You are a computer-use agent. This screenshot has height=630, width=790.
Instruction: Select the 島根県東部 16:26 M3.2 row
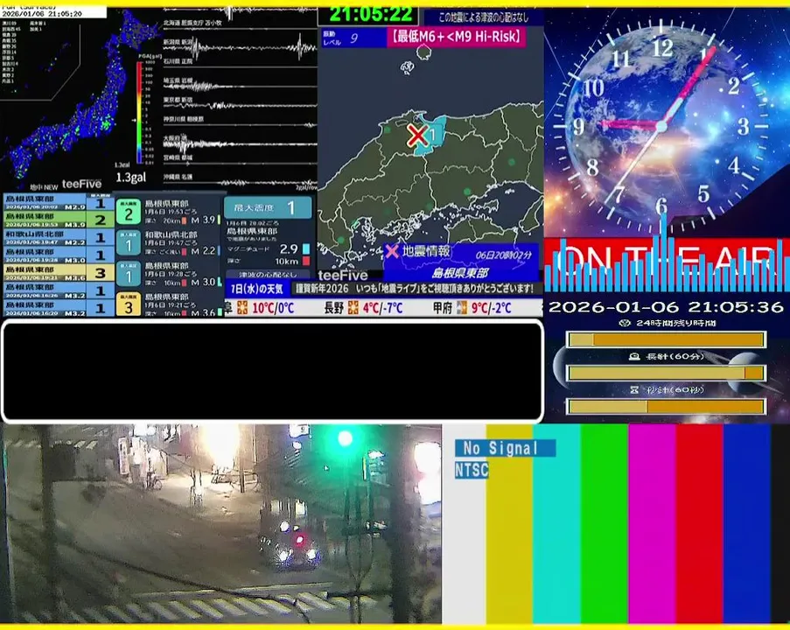point(59,290)
